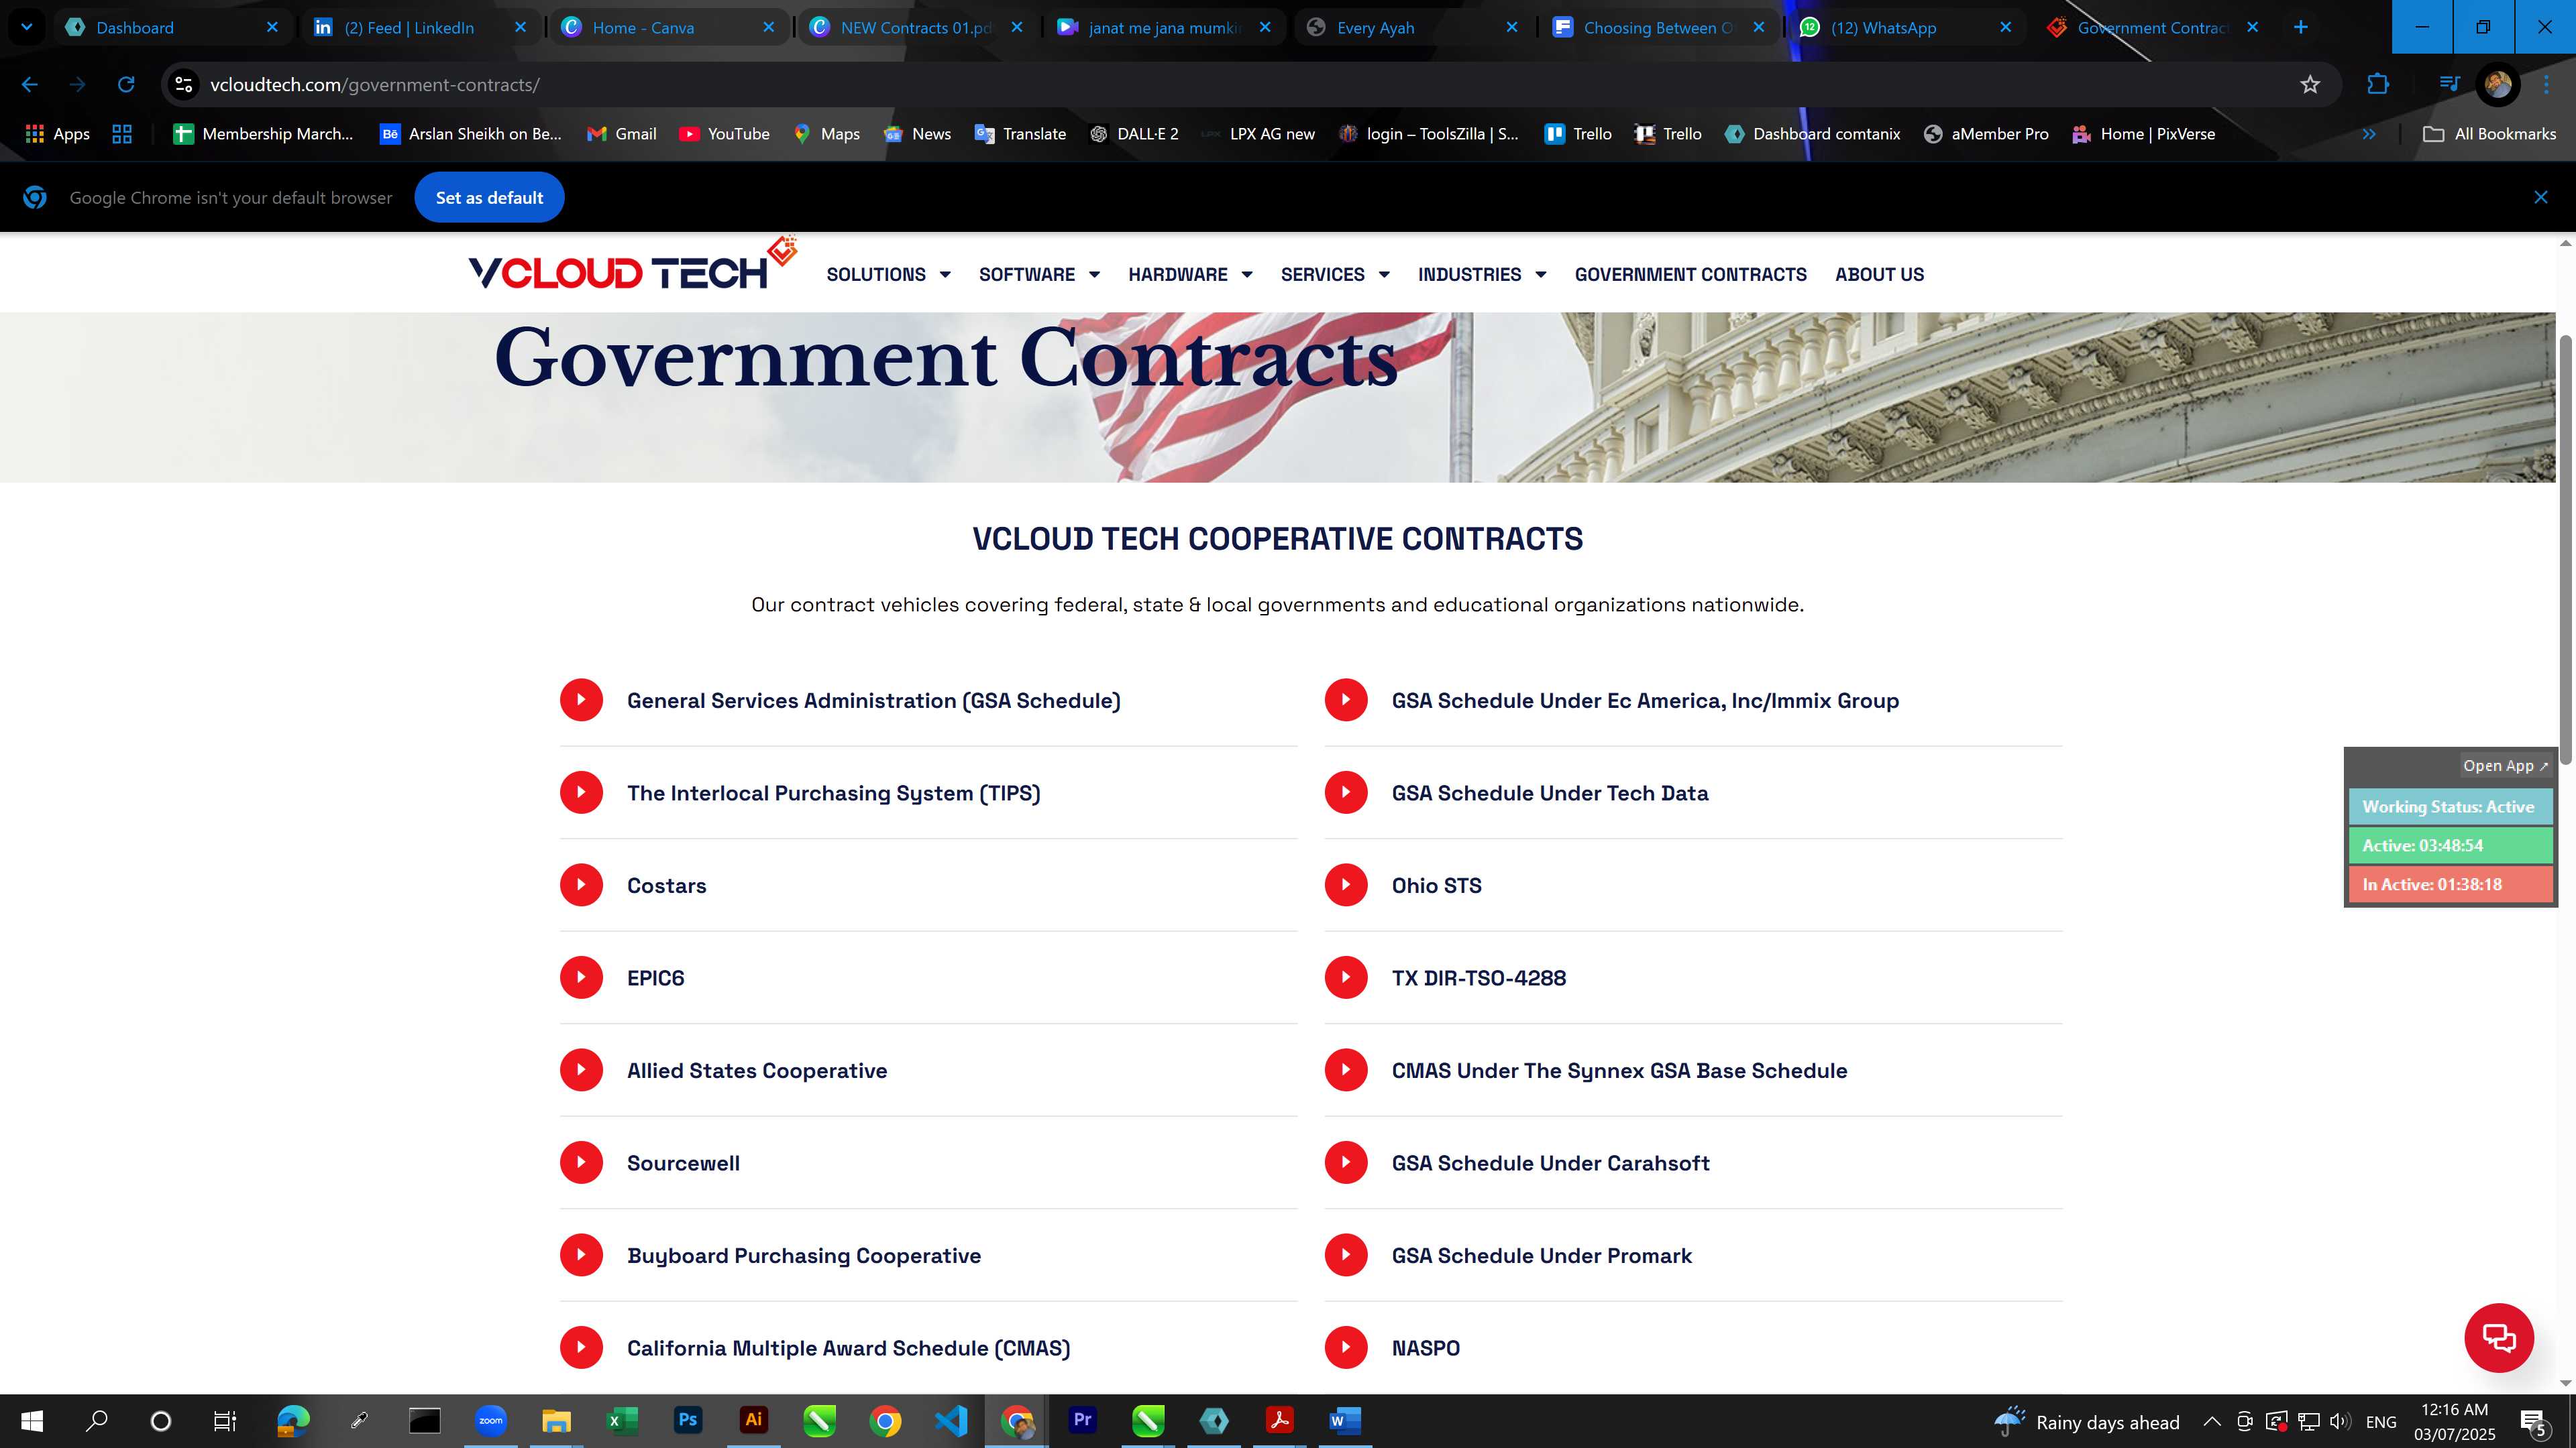2576x1448 pixels.
Task: Click the Set as default button
Action: [489, 198]
